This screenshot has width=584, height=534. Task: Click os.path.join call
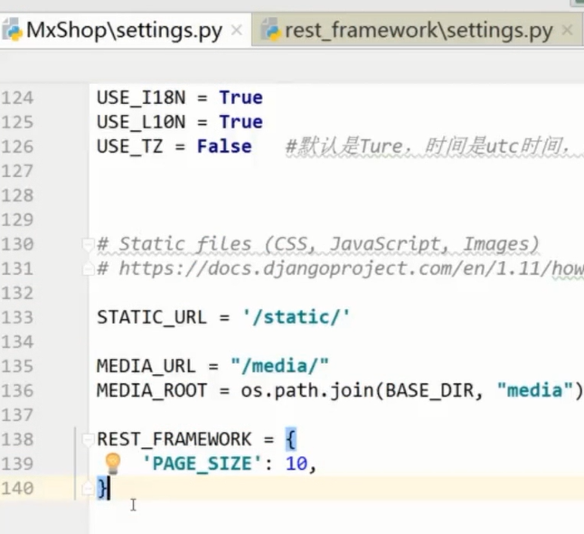(308, 390)
